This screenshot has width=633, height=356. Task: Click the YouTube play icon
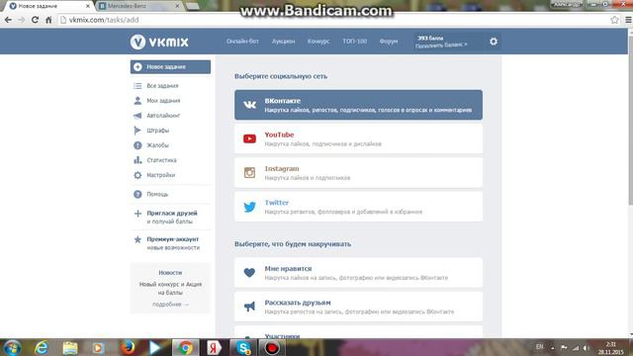click(249, 138)
